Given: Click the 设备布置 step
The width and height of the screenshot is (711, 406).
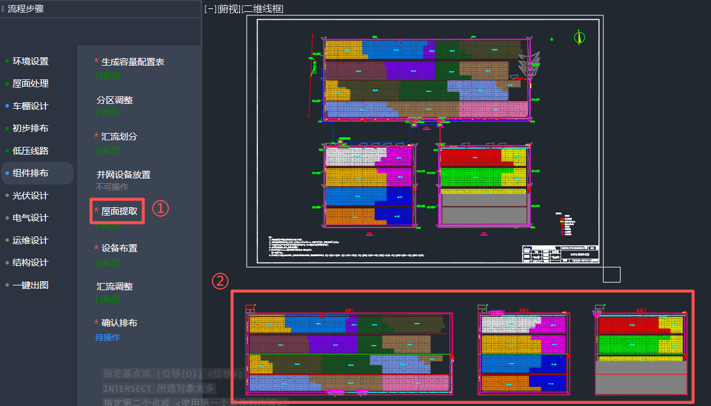Looking at the screenshot, I should (119, 248).
